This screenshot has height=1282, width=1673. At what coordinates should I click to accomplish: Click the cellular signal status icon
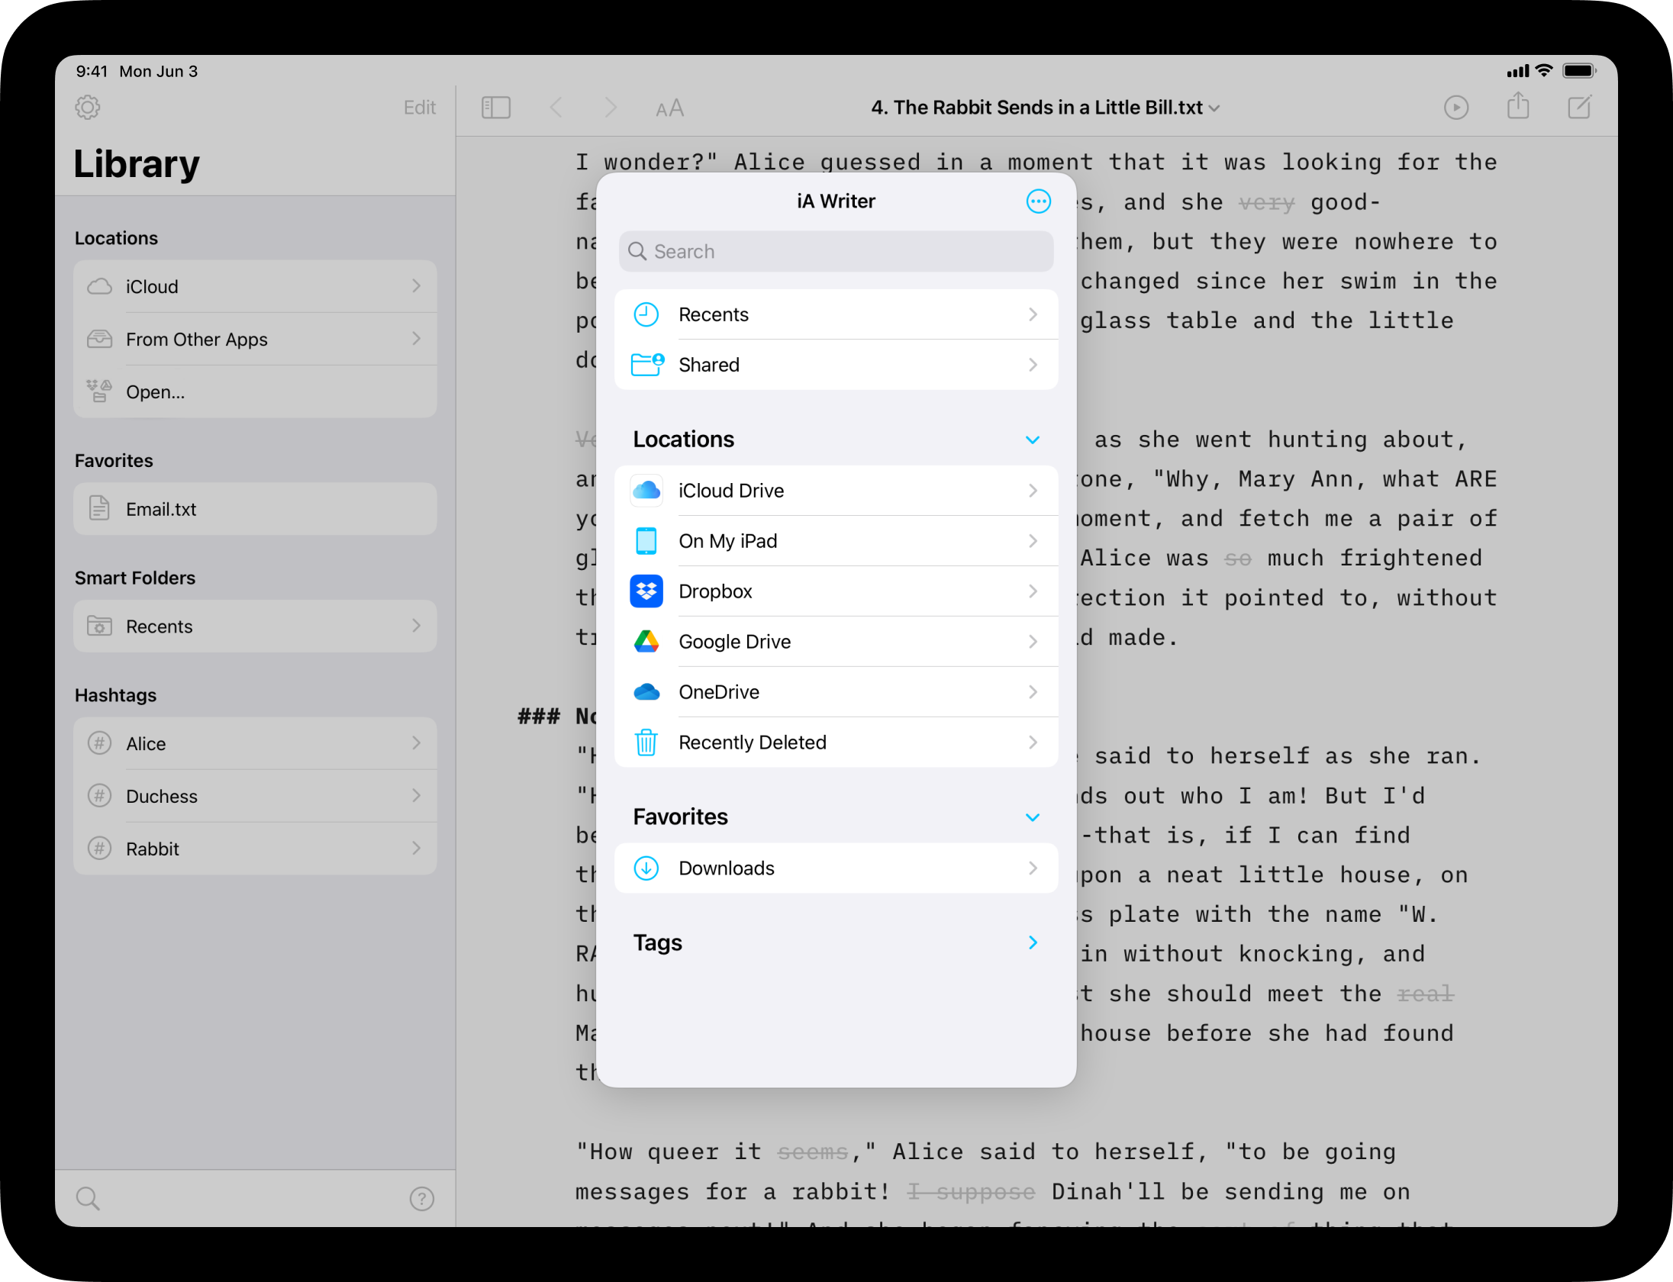pyautogui.click(x=1517, y=72)
